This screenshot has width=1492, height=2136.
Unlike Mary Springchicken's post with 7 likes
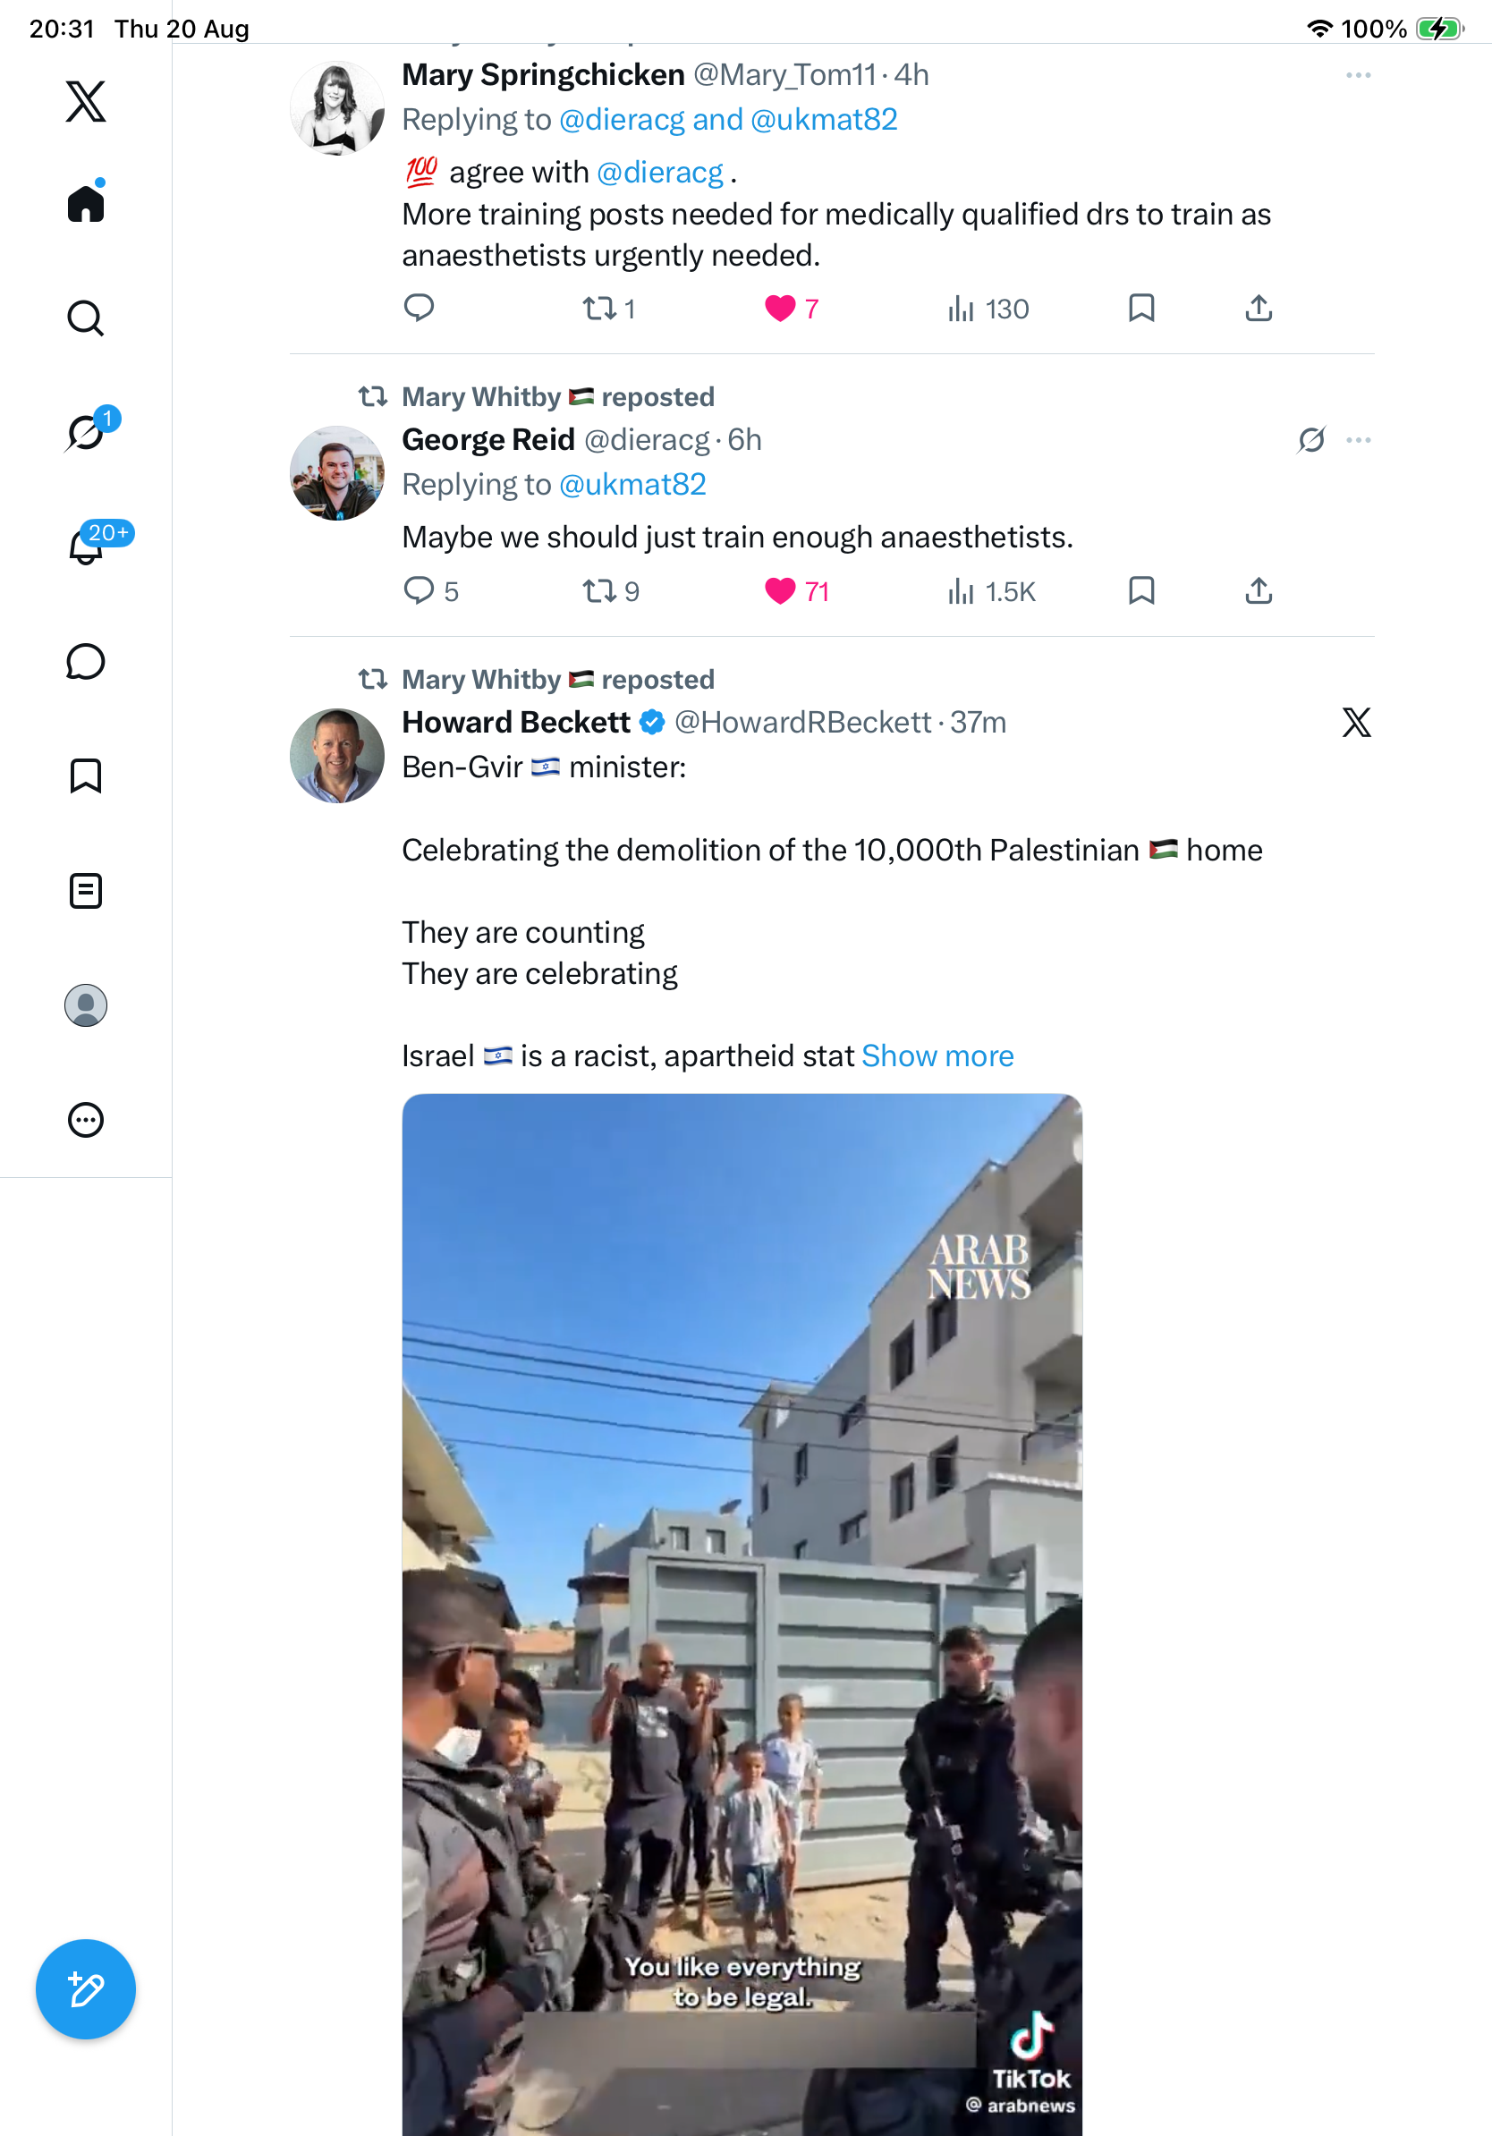tap(779, 308)
